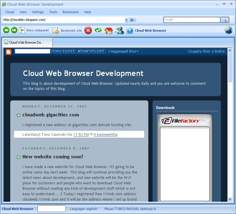
Task: Go back with the green back arrow
Action: click(x=6, y=30)
